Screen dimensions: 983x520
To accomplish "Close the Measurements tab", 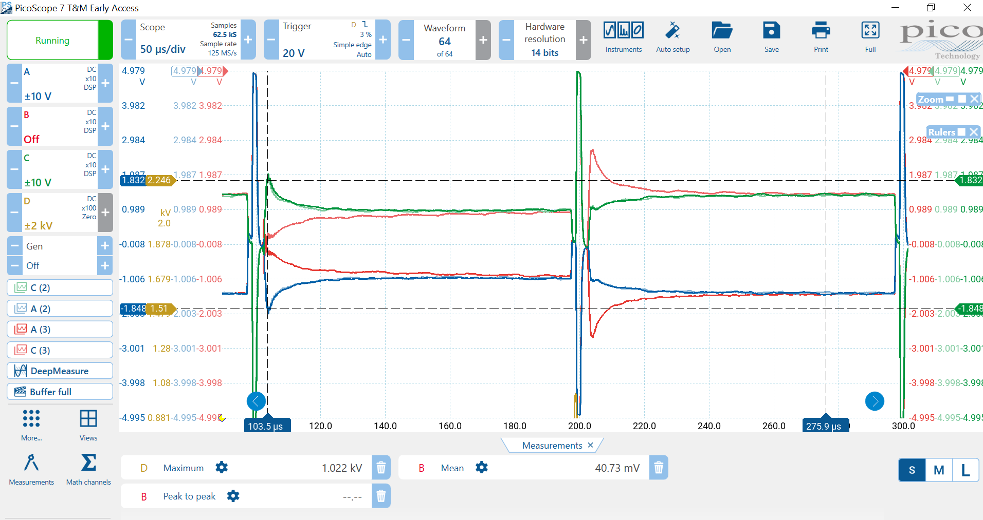I will click(x=591, y=445).
